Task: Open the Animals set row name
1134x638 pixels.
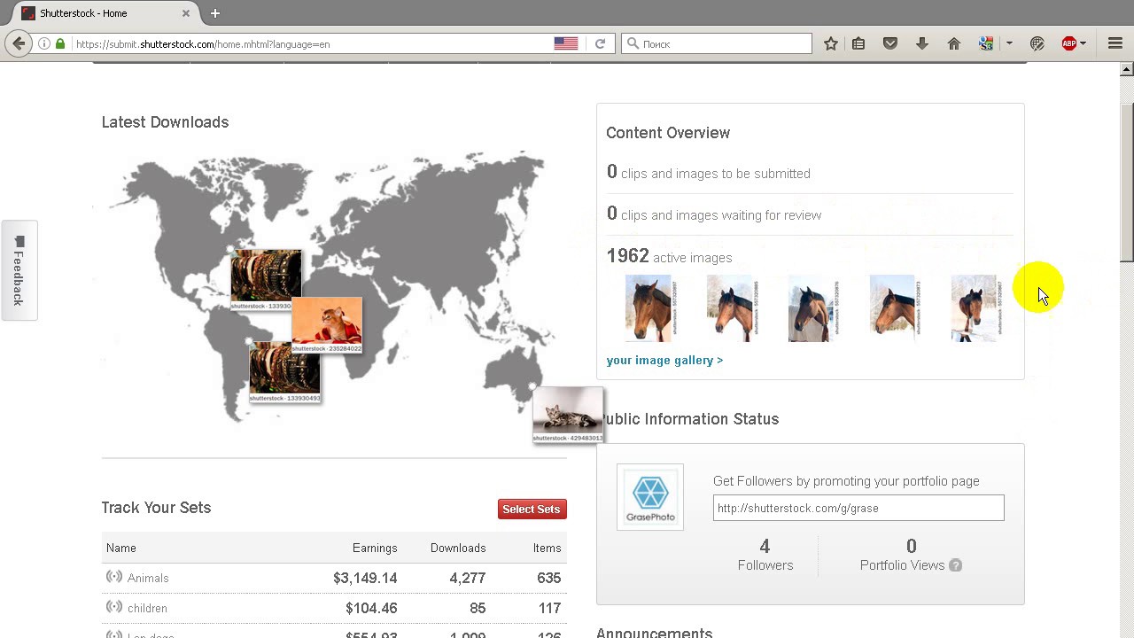Action: [x=148, y=578]
